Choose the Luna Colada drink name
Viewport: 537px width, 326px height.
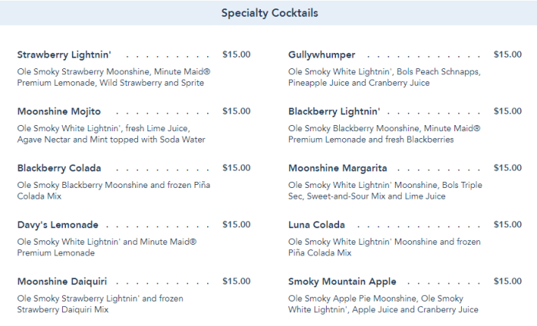pyautogui.click(x=317, y=226)
